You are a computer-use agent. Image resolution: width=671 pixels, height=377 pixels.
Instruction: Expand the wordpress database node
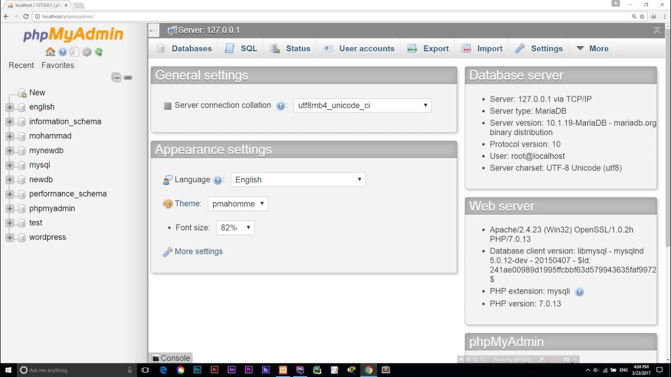(9, 238)
